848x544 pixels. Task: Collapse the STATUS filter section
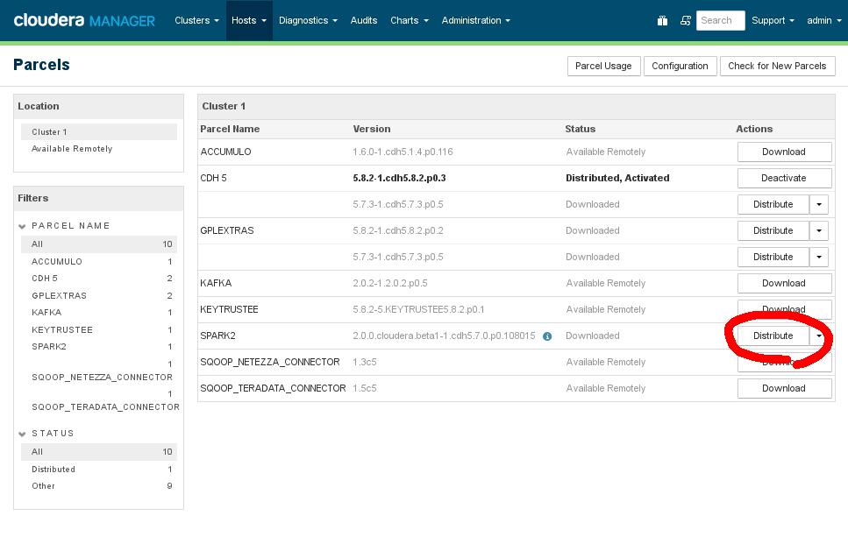point(22,434)
